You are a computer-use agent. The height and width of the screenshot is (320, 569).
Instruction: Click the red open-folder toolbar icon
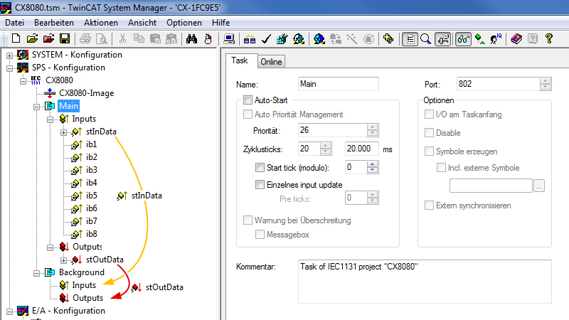point(48,38)
